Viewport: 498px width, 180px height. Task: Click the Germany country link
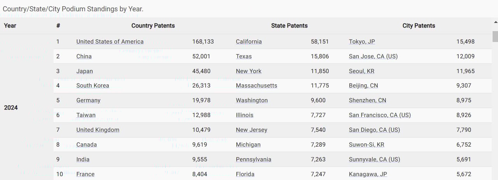(88, 100)
